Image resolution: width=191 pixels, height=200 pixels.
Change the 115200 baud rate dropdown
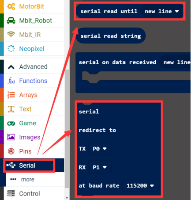(140, 185)
